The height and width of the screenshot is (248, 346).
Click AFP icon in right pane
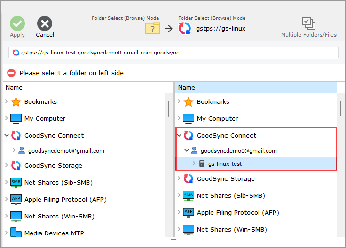(x=189, y=212)
